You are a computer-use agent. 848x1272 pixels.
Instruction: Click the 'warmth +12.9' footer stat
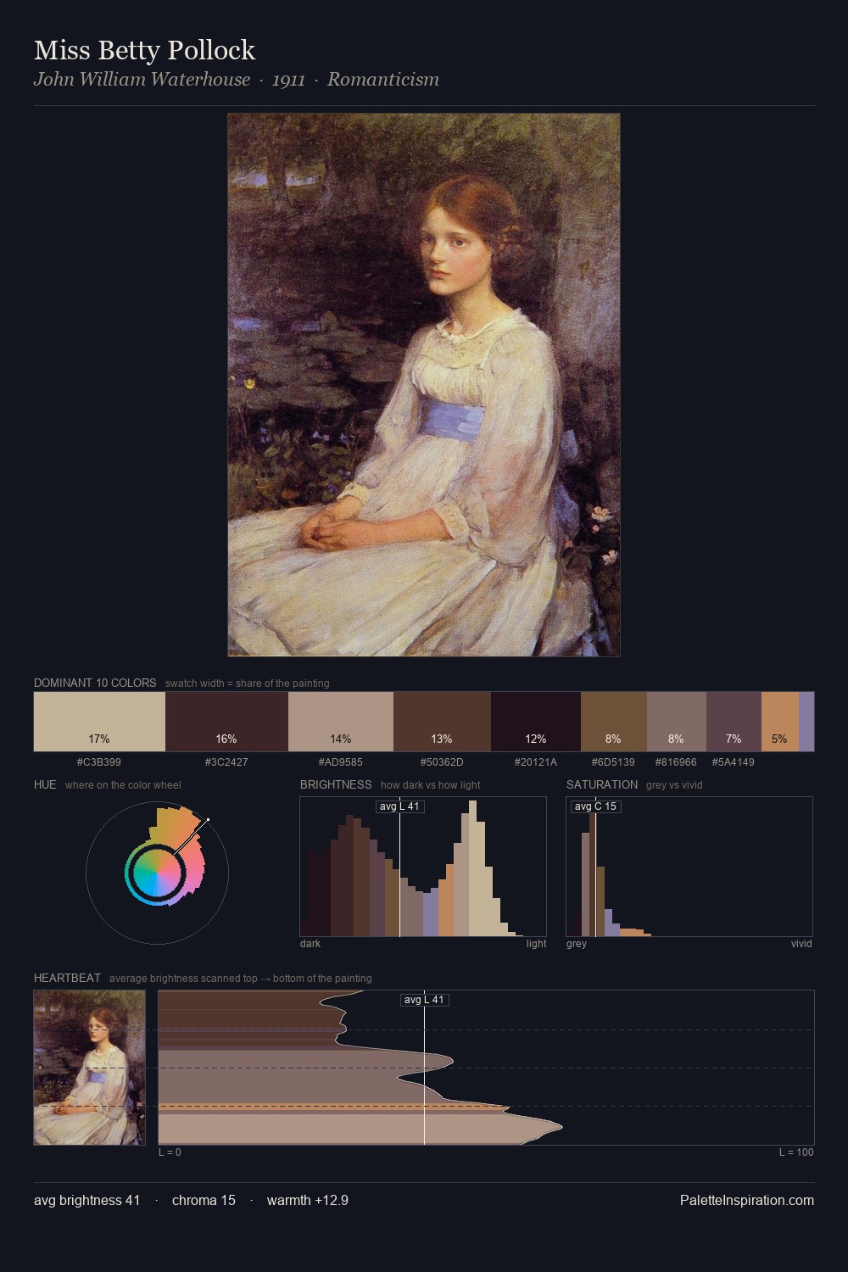pyautogui.click(x=308, y=1200)
